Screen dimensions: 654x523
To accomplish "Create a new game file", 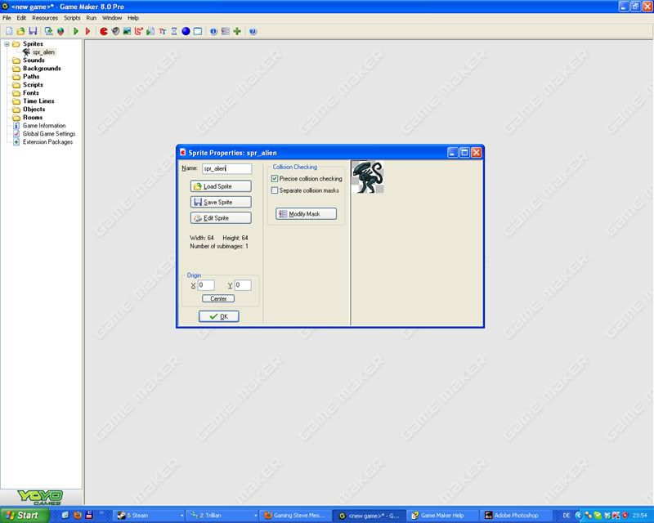I will [9, 31].
